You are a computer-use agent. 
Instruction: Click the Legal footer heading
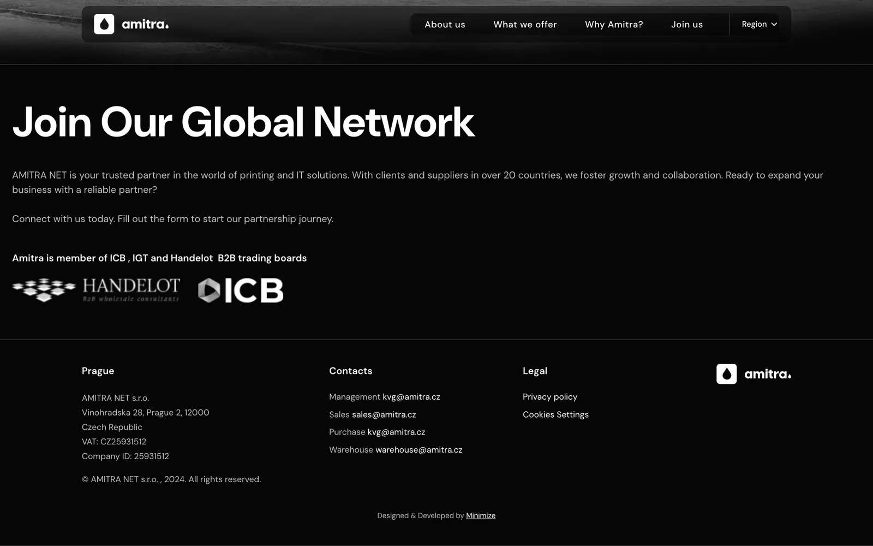pos(535,371)
